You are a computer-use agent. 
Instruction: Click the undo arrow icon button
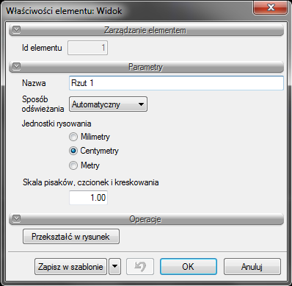(140, 266)
